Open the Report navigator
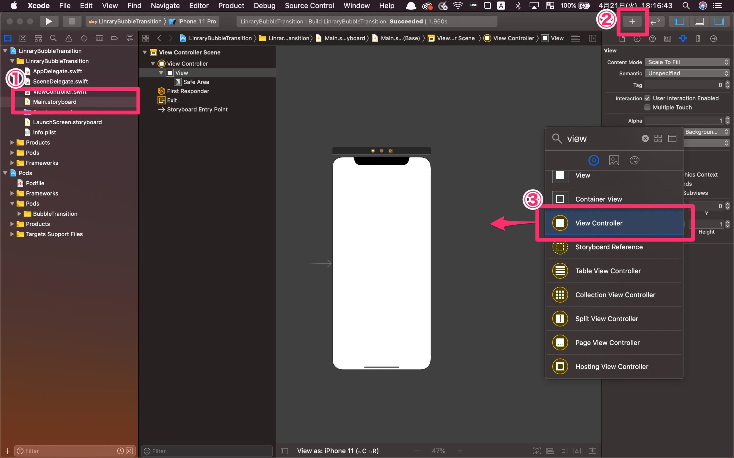The height and width of the screenshot is (458, 734). (130, 38)
